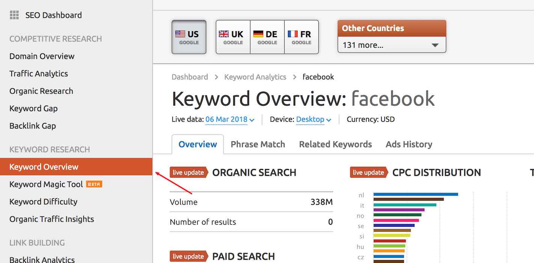534x263 pixels.
Task: Go to Keyword Analytics breadcrumb link
Action: point(255,77)
